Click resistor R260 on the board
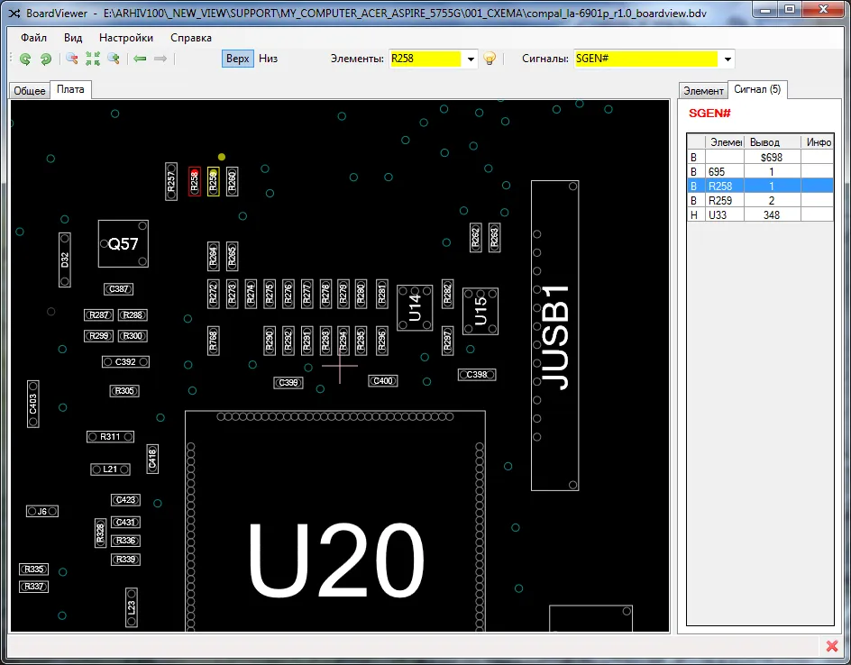 pos(232,182)
